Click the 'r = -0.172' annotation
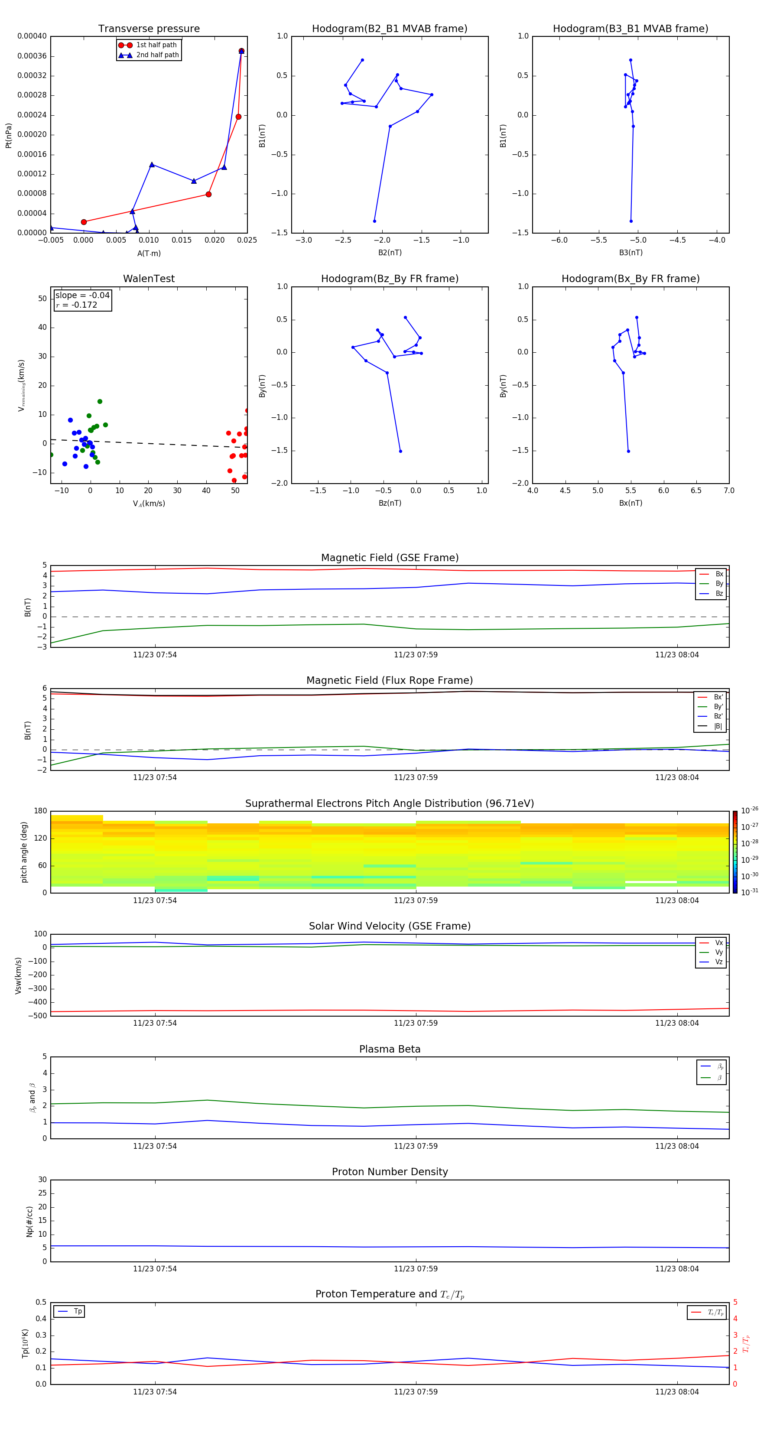The height and width of the screenshot is (1430, 780). tap(77, 305)
